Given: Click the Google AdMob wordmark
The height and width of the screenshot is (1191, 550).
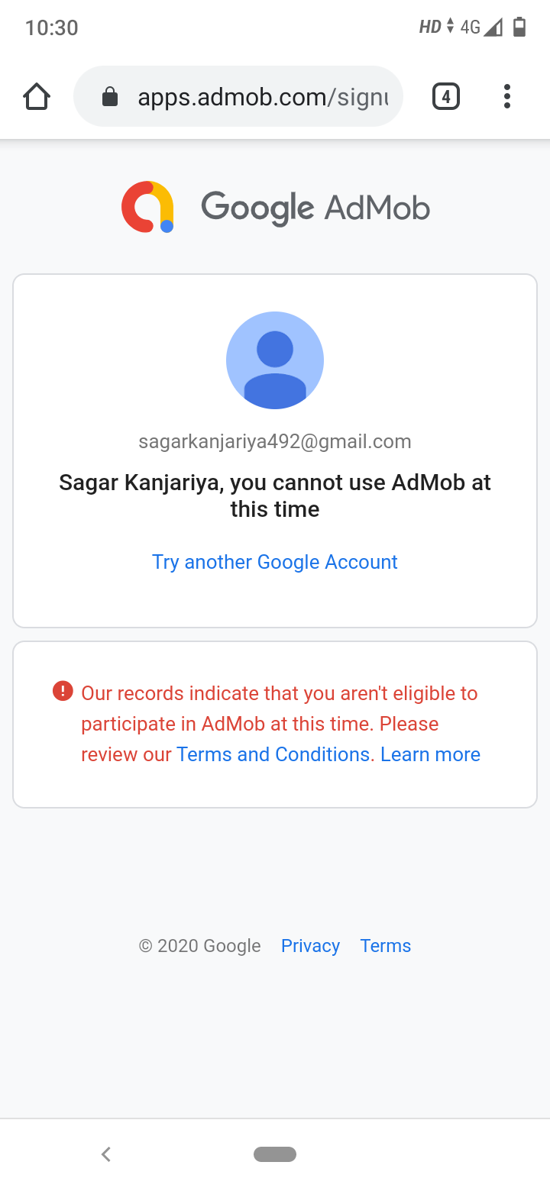Looking at the screenshot, I should (315, 208).
